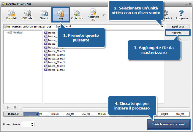Click the playback position slider handle
Screen dimensions: 193x132
(x=21, y=108)
